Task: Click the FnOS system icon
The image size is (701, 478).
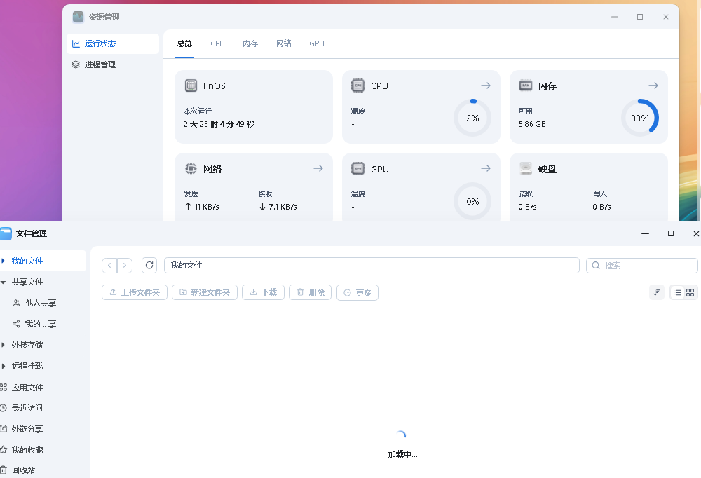Action: point(191,86)
